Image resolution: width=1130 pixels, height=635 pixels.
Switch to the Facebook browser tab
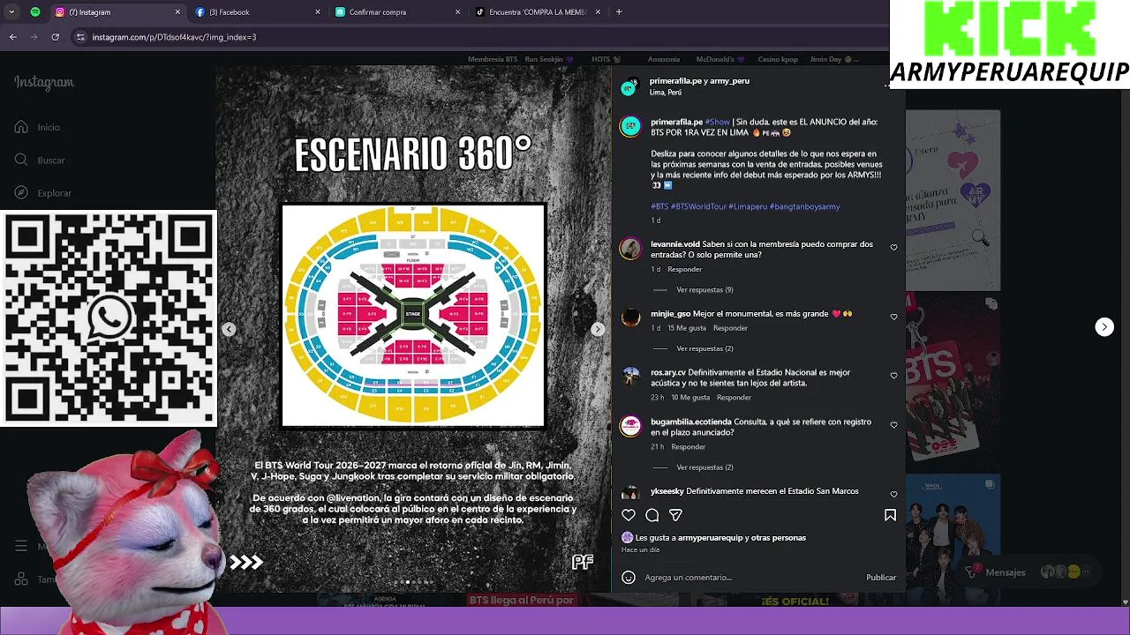pyautogui.click(x=260, y=12)
